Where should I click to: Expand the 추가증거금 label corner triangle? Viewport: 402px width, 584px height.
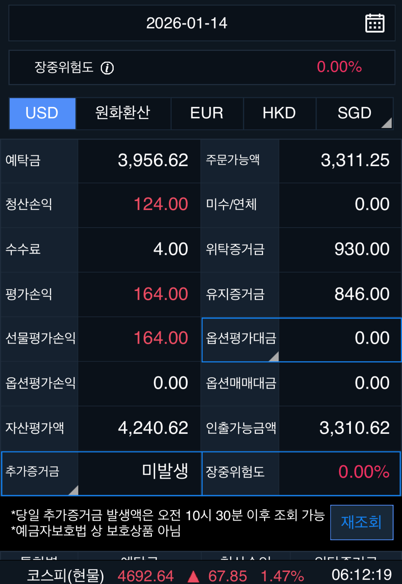pos(74,490)
